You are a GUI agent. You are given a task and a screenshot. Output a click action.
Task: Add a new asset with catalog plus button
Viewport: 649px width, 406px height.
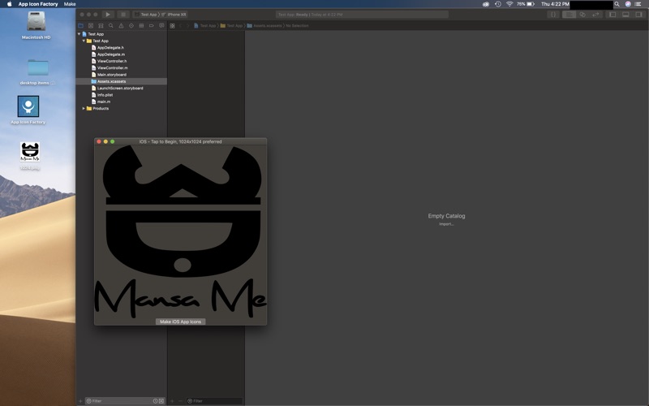(x=172, y=401)
